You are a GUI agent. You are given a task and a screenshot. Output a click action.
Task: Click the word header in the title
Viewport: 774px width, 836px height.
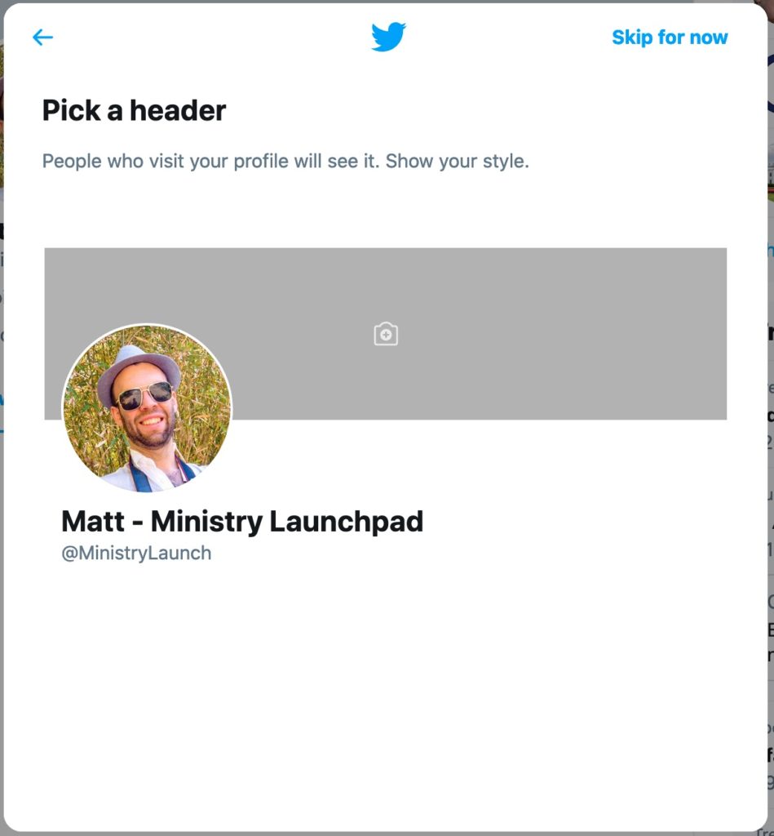point(178,110)
